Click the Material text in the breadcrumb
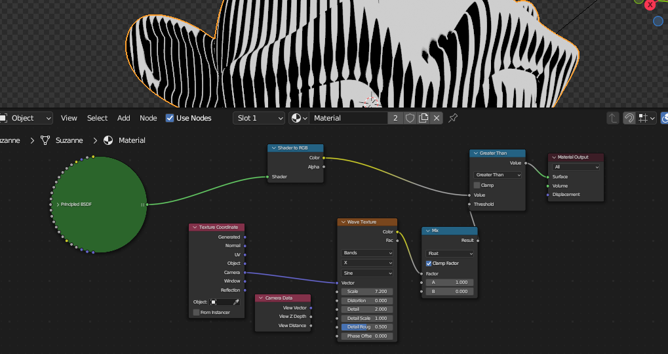 pyautogui.click(x=132, y=140)
